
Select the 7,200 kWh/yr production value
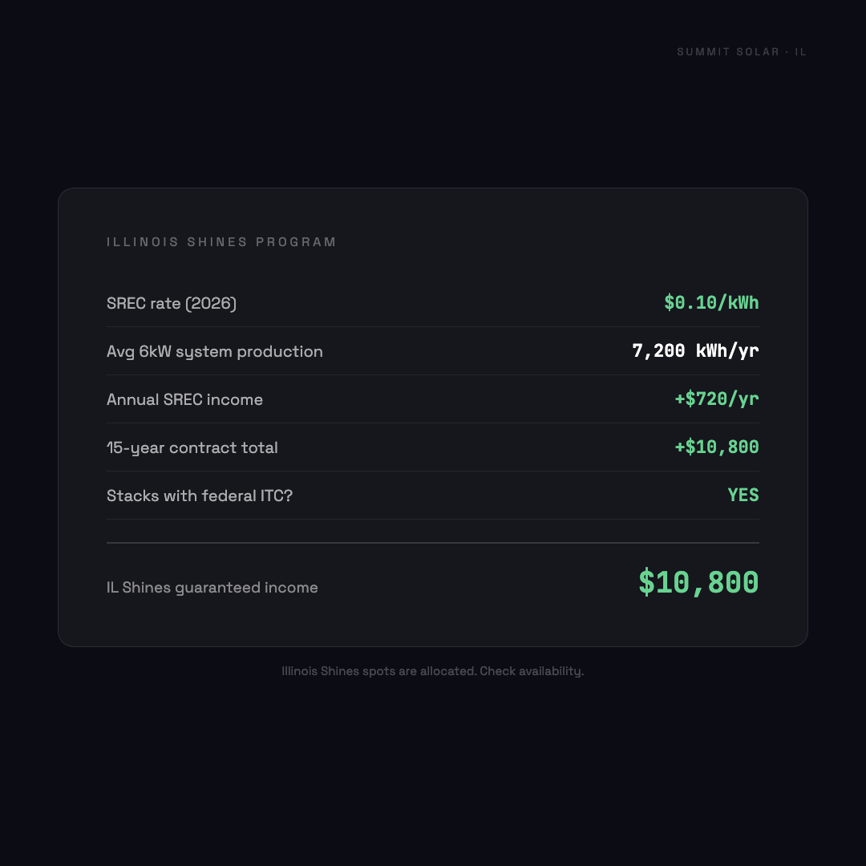pyautogui.click(x=695, y=351)
